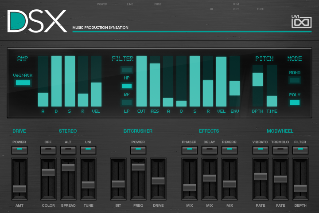Image resolution: width=319 pixels, height=213 pixels.
Task: Adjust the AMP release (R) bar
Action: (83, 81)
